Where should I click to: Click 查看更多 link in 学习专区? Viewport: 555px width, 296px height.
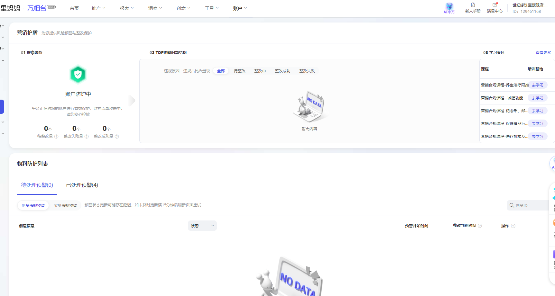[x=543, y=53]
